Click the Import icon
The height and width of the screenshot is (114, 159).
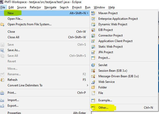[x=2, y=100]
